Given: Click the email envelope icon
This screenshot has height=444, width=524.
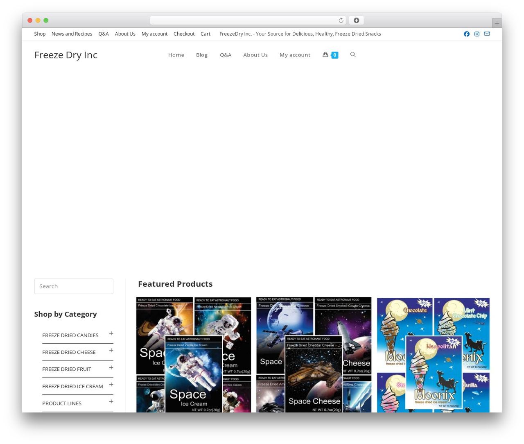Looking at the screenshot, I should point(487,34).
